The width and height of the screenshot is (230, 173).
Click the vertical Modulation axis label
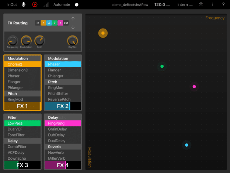(x=90, y=157)
